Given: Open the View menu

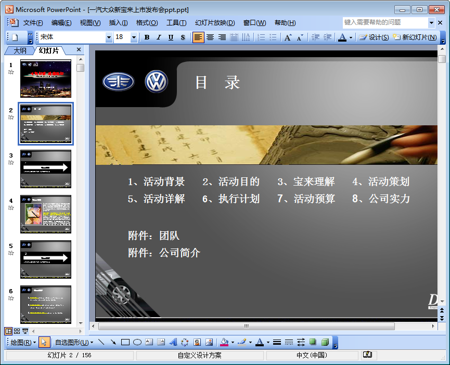Looking at the screenshot, I should pos(90,23).
